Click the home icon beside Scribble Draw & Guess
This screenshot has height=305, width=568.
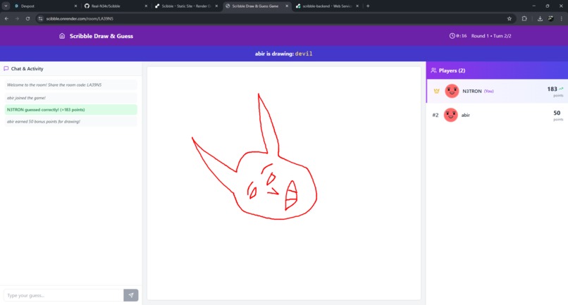[x=62, y=36]
